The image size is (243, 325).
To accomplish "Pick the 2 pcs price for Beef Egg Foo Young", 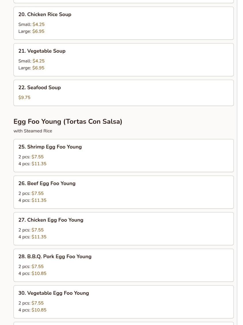I will click(x=37, y=193).
